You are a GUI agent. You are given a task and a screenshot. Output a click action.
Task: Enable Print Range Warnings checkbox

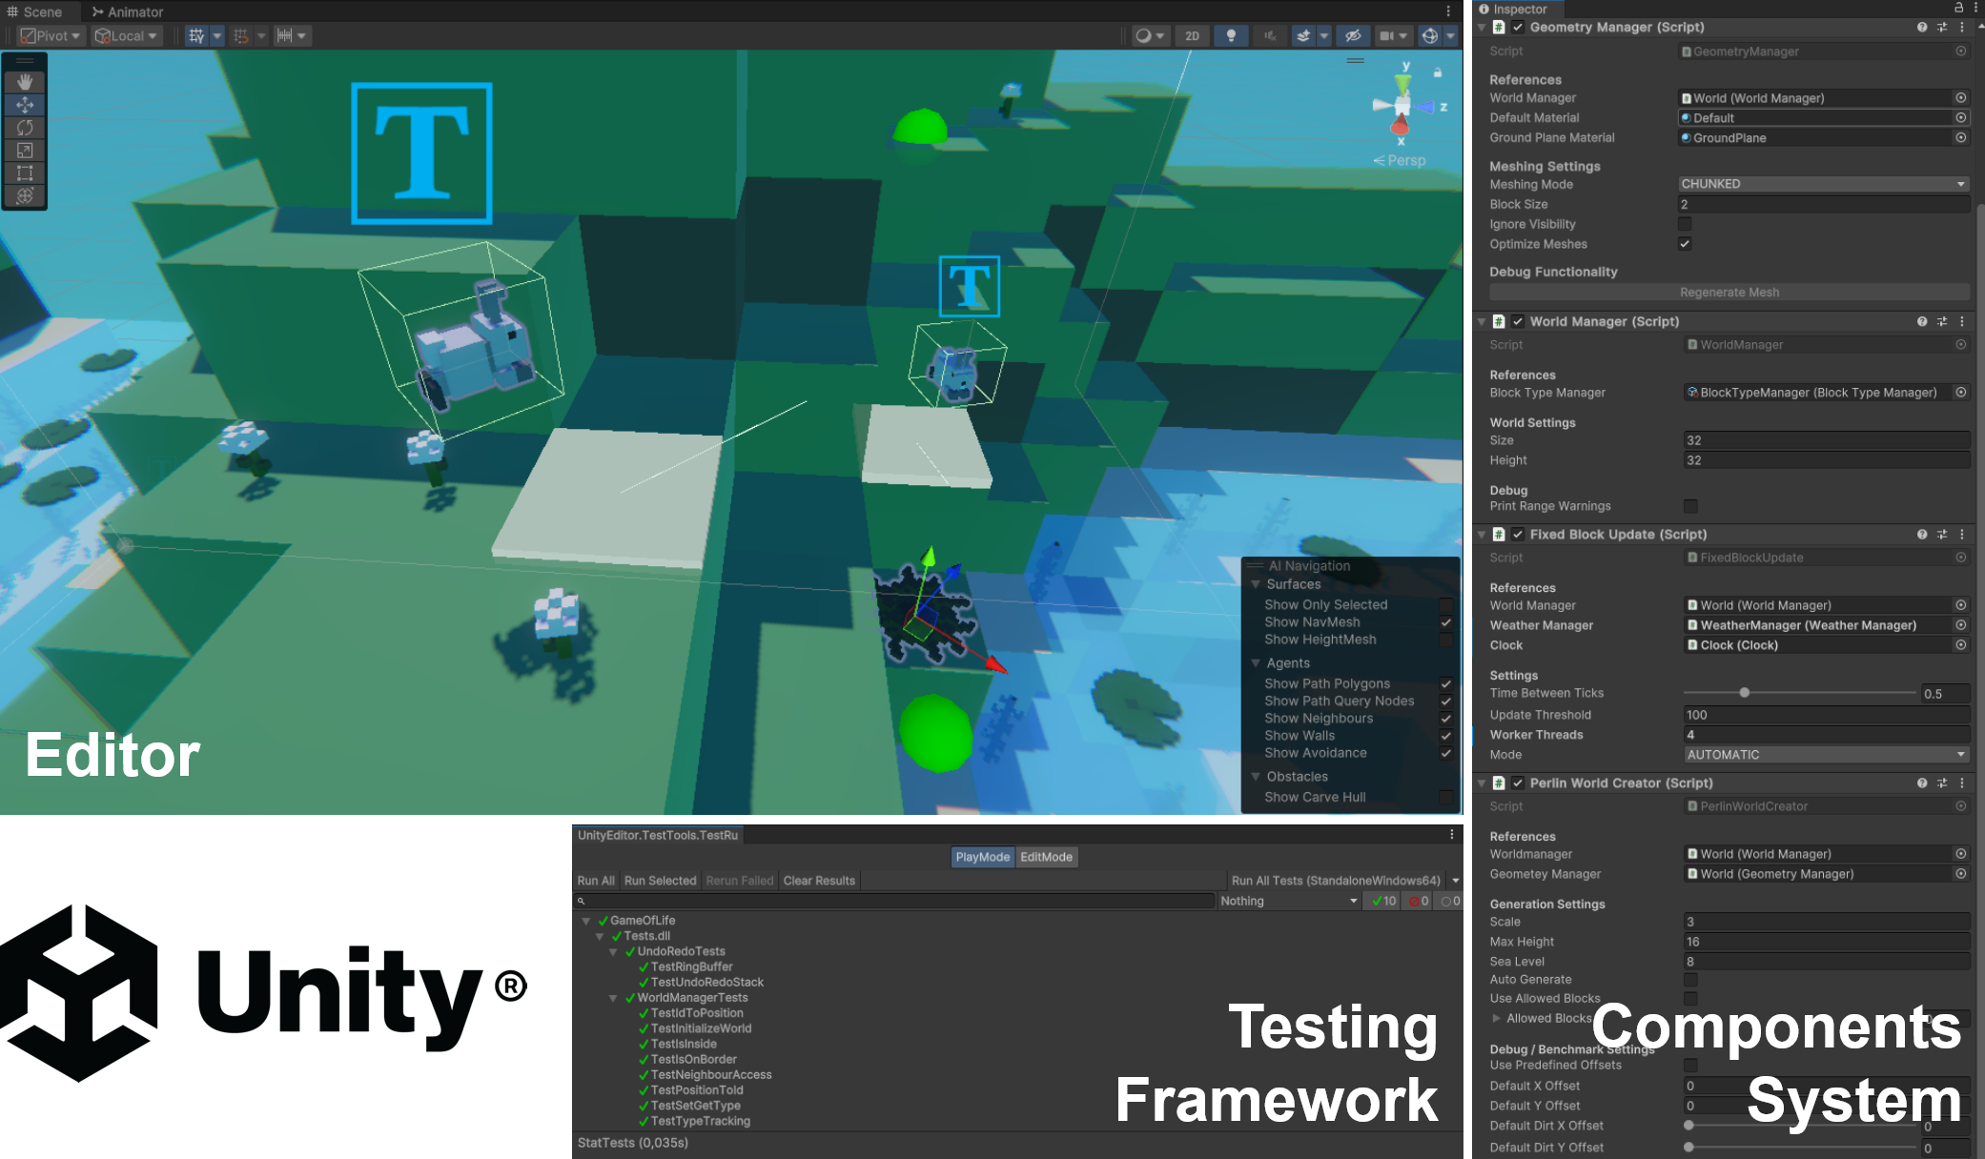tap(1690, 506)
